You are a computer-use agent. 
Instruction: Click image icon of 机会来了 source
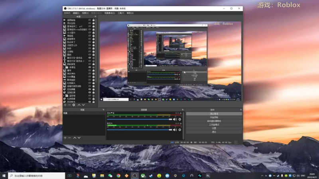65,42
